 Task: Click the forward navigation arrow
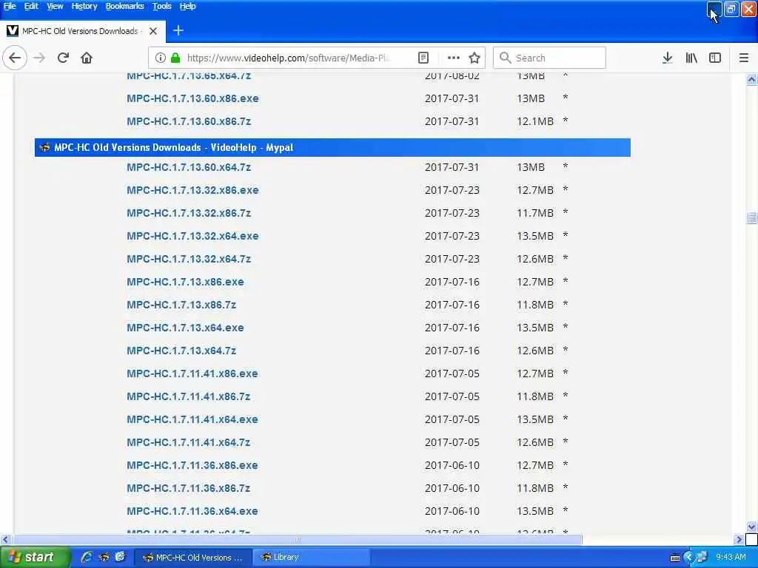point(39,58)
